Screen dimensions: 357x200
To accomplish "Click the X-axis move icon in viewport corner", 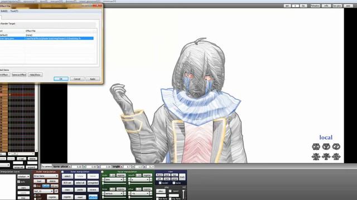I will tap(316, 157).
